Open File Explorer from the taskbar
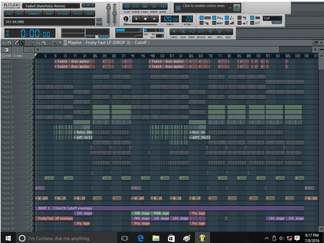This screenshot has width=324, height=243. point(156,238)
